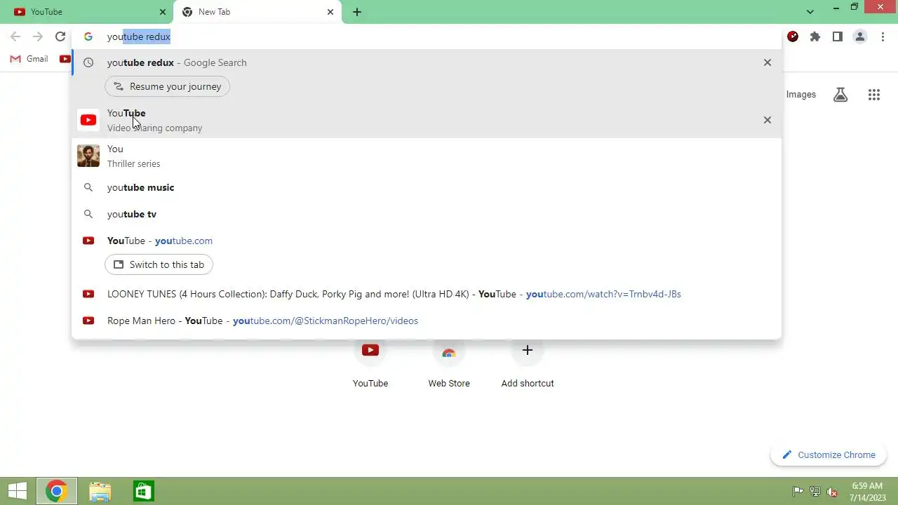Open the Rope Man Hero suggestion

coord(427,321)
